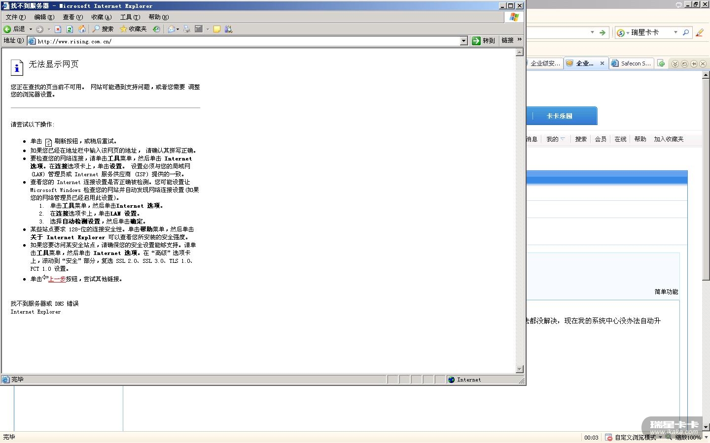Click the up arrow of IE page scrollbar
710x443 pixels.
(x=519, y=52)
